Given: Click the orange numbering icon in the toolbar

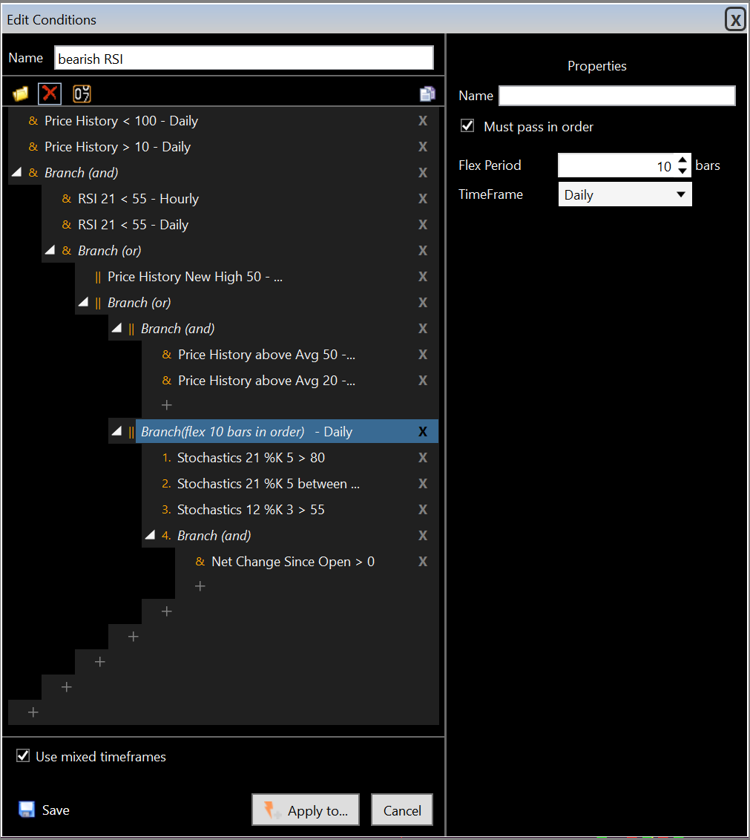Looking at the screenshot, I should coord(82,93).
